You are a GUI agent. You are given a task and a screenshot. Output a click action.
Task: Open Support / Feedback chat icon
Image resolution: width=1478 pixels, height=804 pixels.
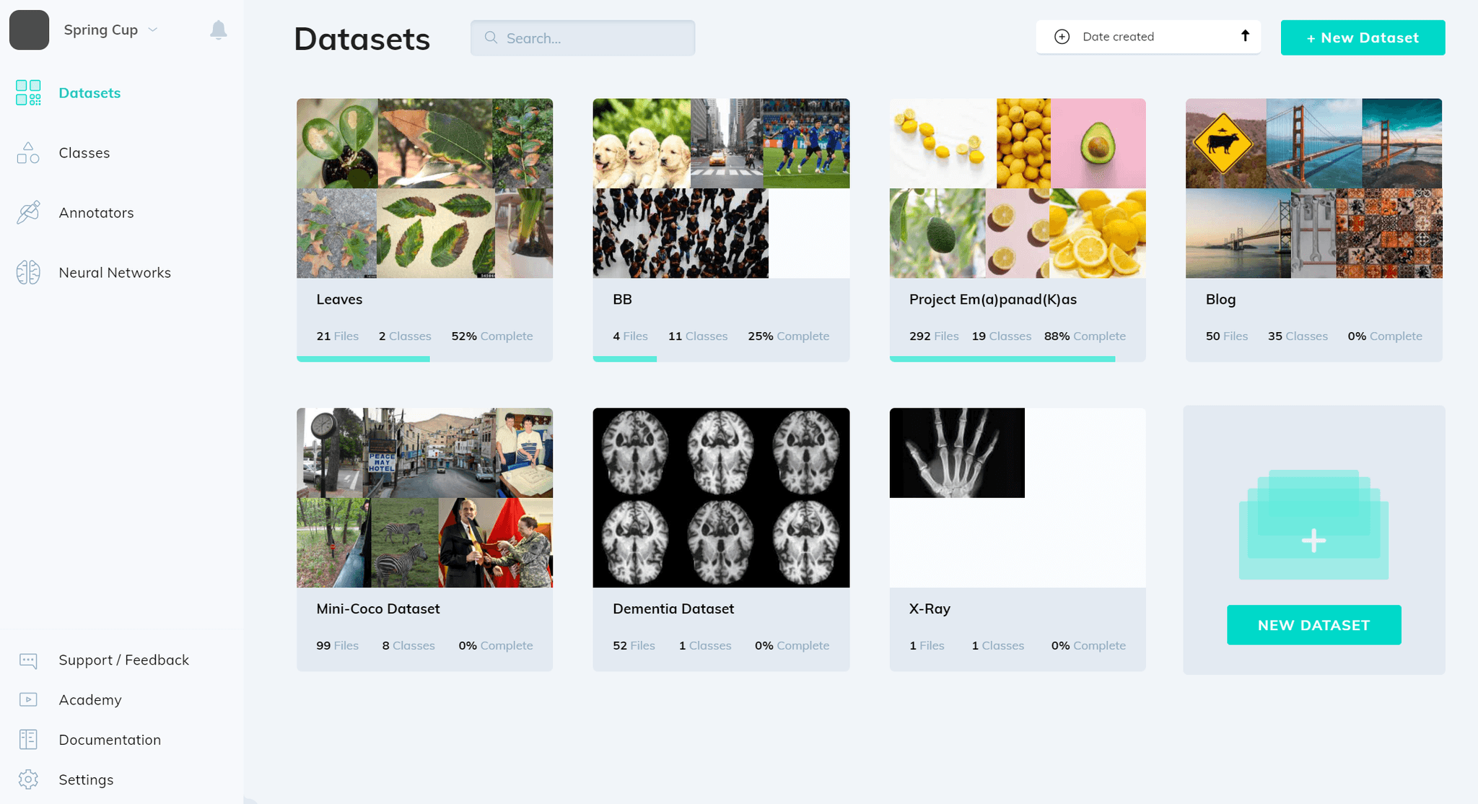tap(27, 660)
